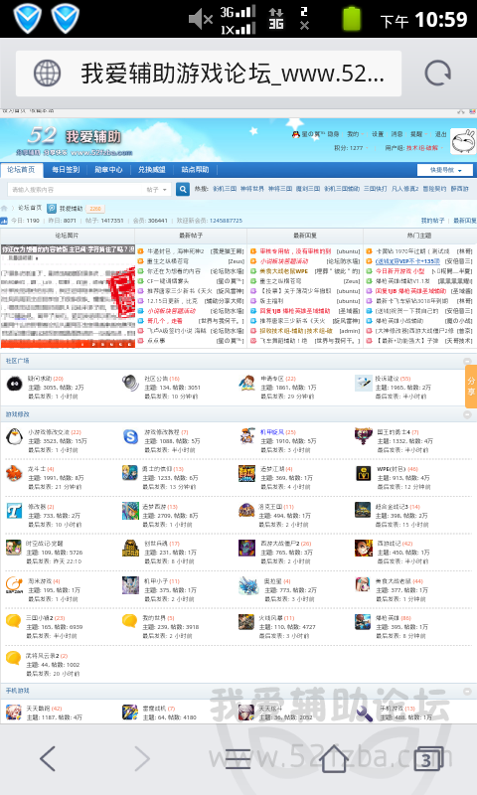Open 三国小镇2 yellow chat bubble icon

pyautogui.click(x=13, y=621)
